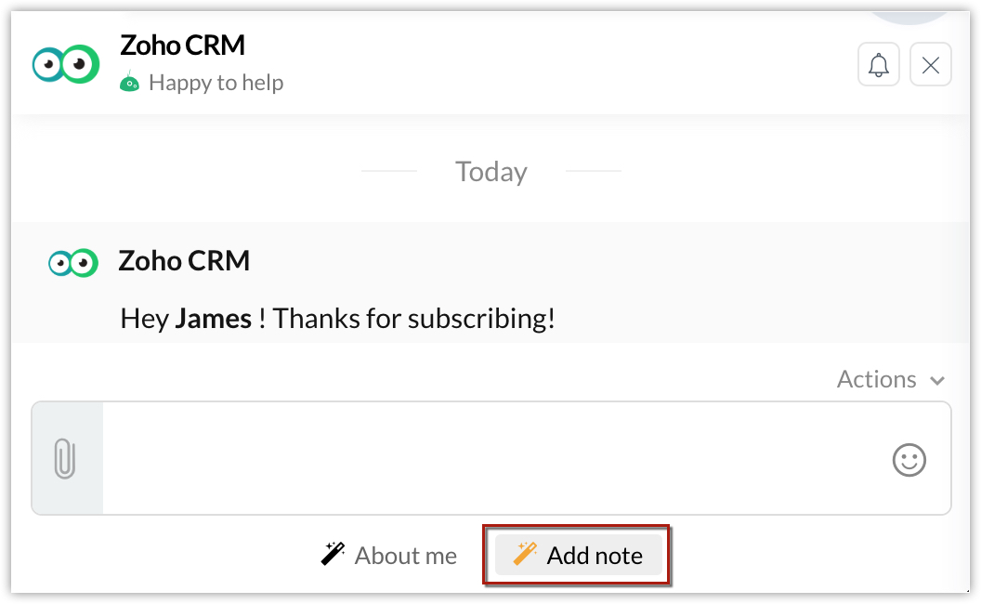981x604 pixels.
Task: Click the orange wand icon on Add note
Action: tap(525, 554)
